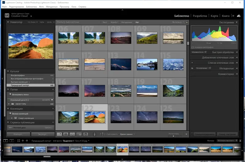Enable the Исходная фотография checkbox
Screen dimensions: 245x162
193,47
